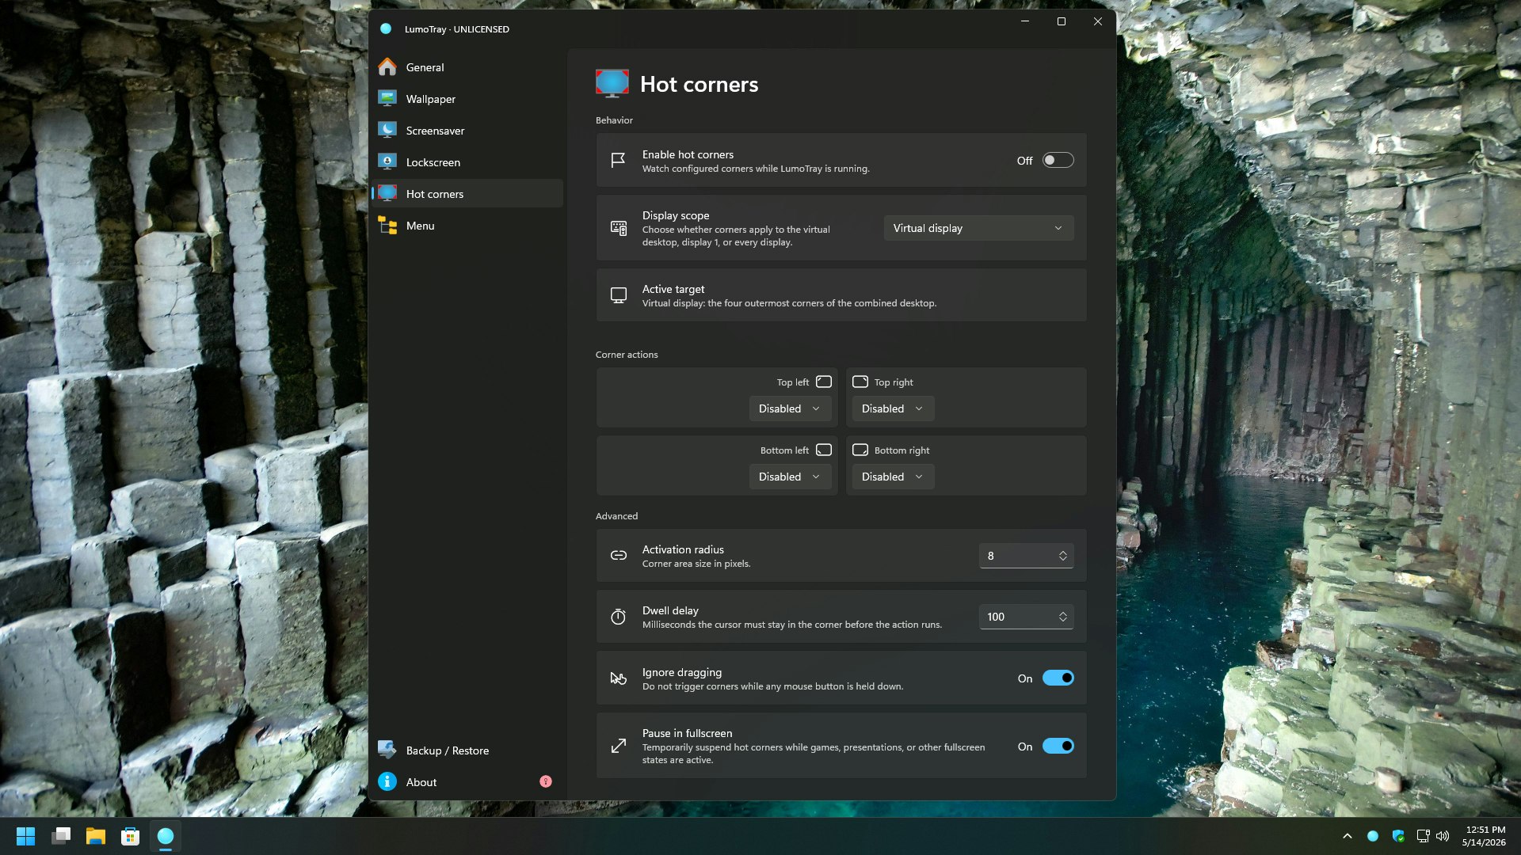
Task: Click the 'Behavior' section heading
Action: pos(614,120)
